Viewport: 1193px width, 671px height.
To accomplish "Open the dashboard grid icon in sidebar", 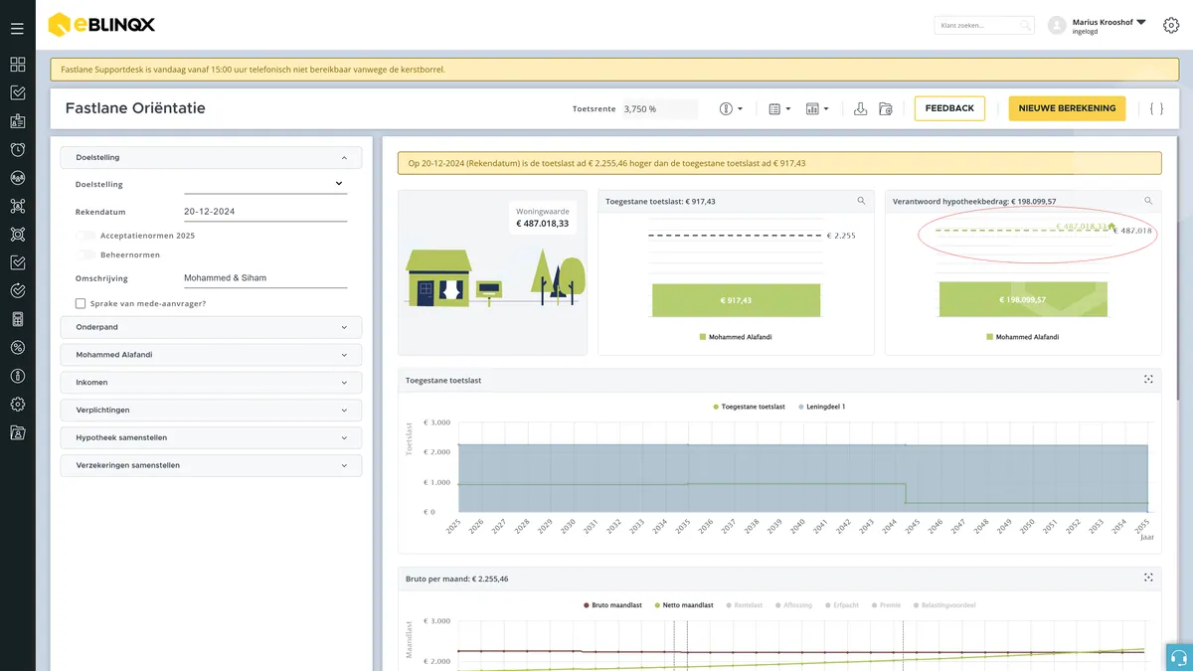I will coord(17,65).
